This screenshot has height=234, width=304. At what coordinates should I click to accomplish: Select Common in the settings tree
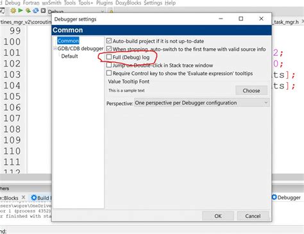click(68, 40)
